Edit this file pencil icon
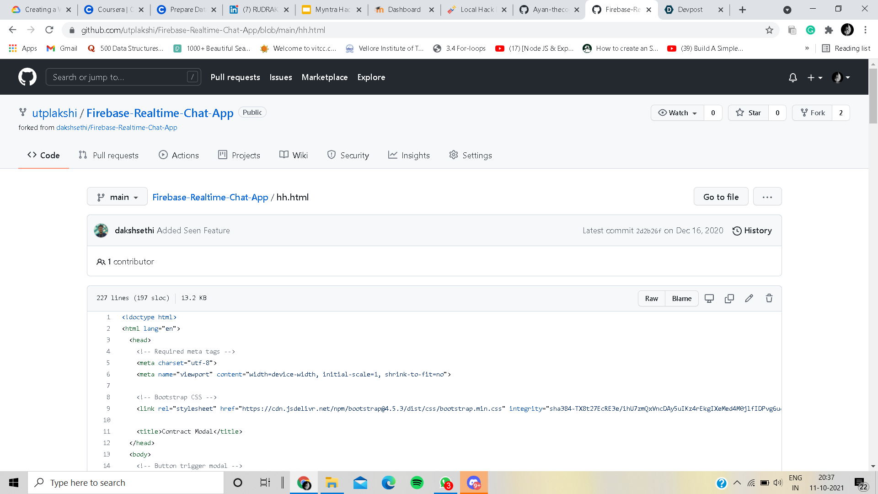 [749, 298]
